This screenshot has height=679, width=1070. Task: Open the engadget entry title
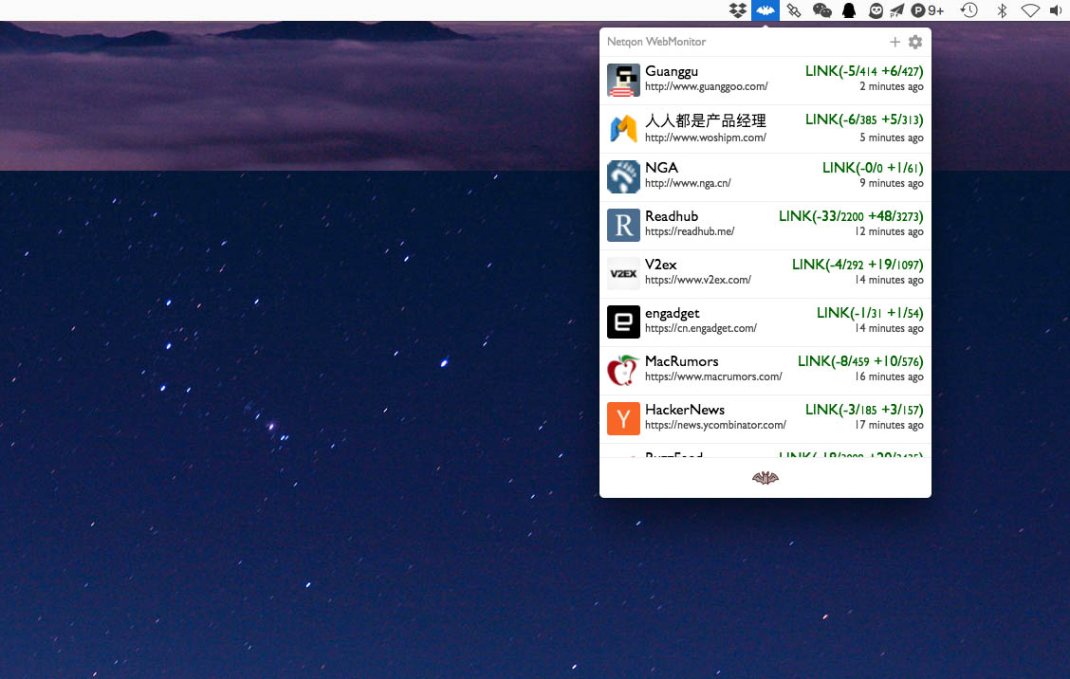tap(673, 313)
